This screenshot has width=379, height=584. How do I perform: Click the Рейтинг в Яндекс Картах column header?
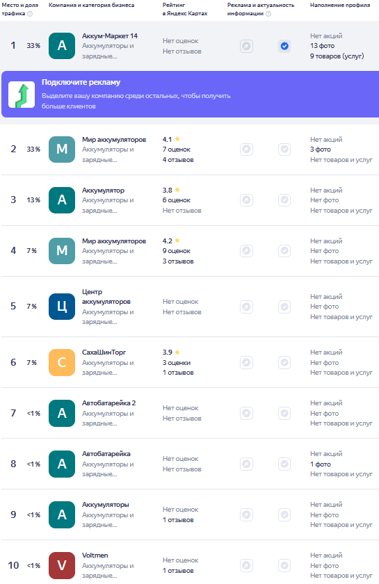tap(185, 9)
